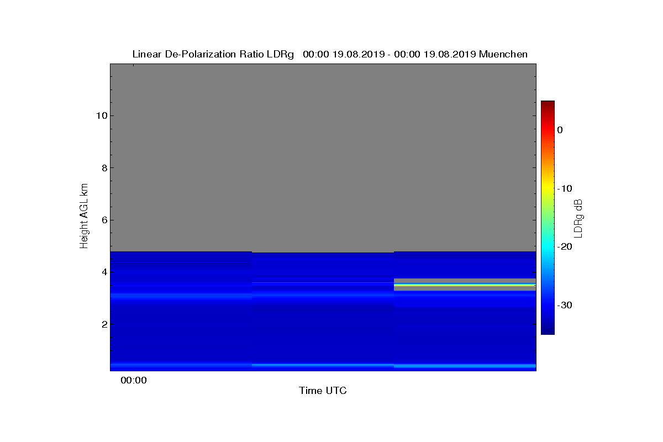
Task: Click the 'Time UTC' axis label
Action: (323, 391)
